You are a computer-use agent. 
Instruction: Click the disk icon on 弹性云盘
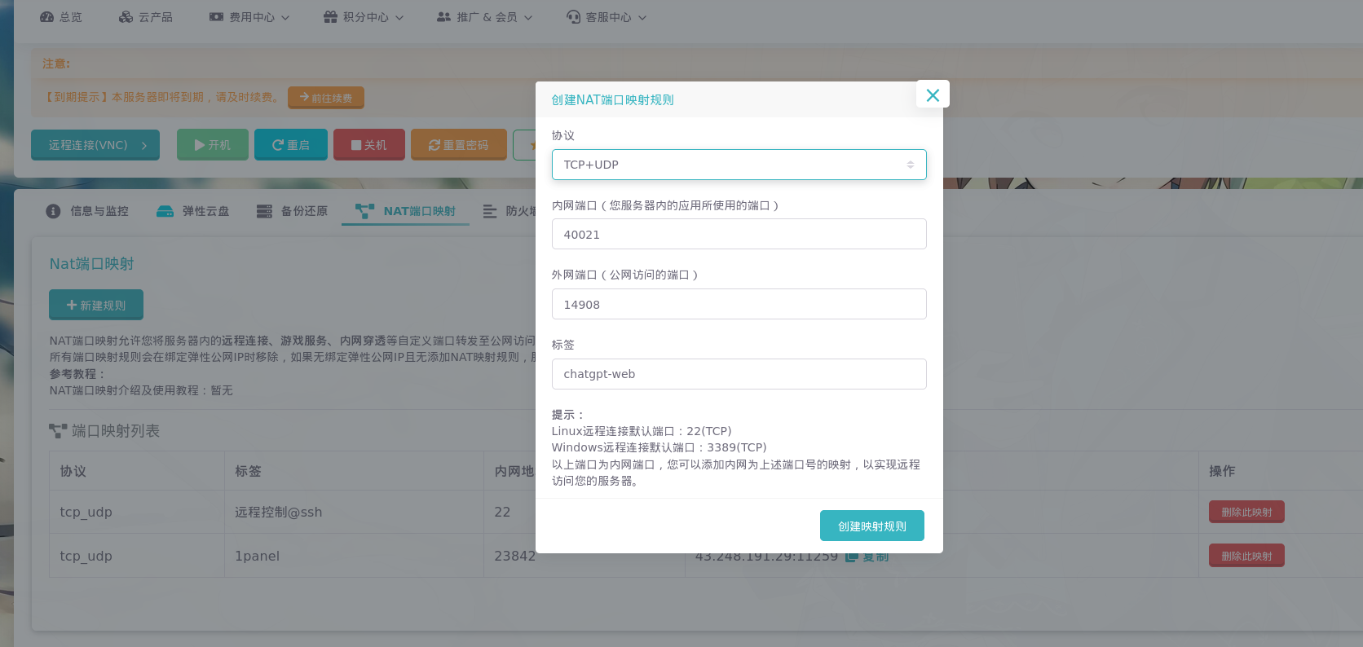(165, 211)
